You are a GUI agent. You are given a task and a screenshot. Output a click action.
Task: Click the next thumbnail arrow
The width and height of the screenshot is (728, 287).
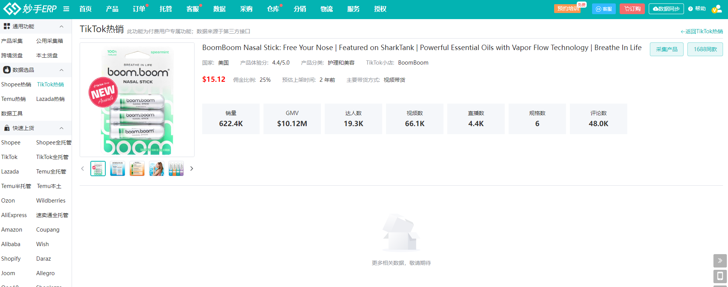pos(191,169)
